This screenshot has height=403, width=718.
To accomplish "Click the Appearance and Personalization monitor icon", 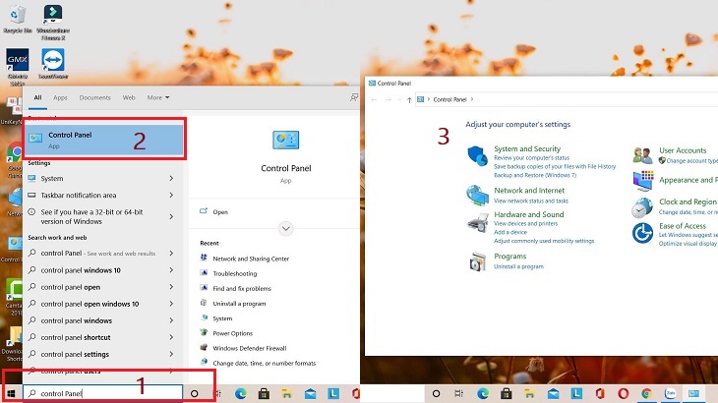I will pyautogui.click(x=643, y=181).
